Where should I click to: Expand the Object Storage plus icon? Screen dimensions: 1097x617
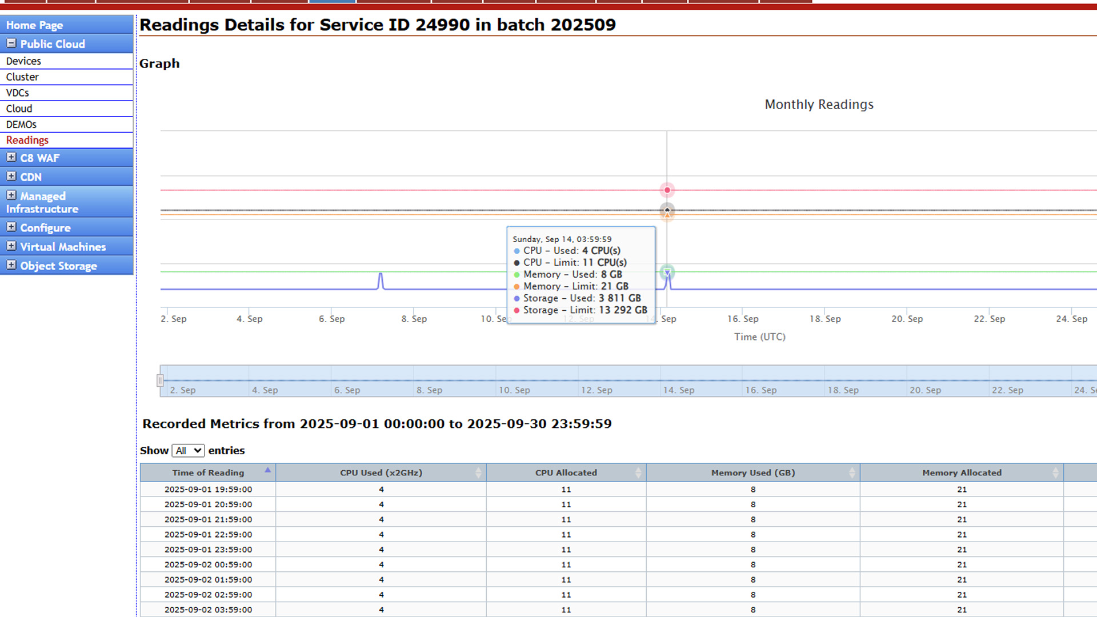coord(11,265)
